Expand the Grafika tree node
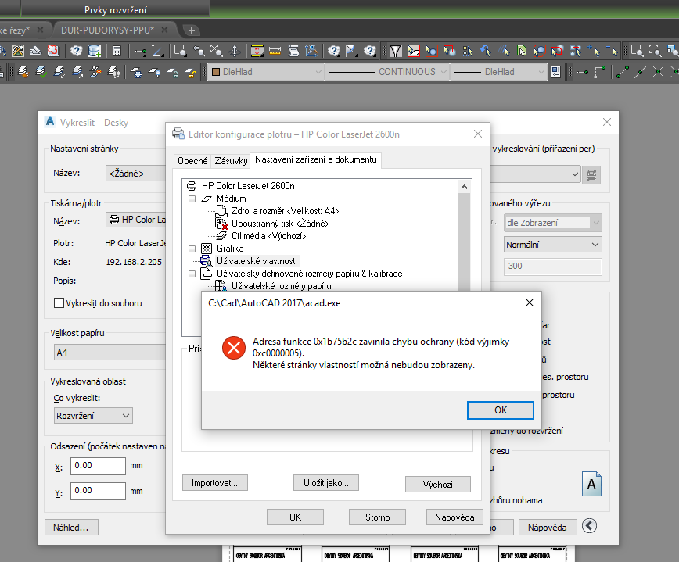The width and height of the screenshot is (679, 562). click(192, 248)
